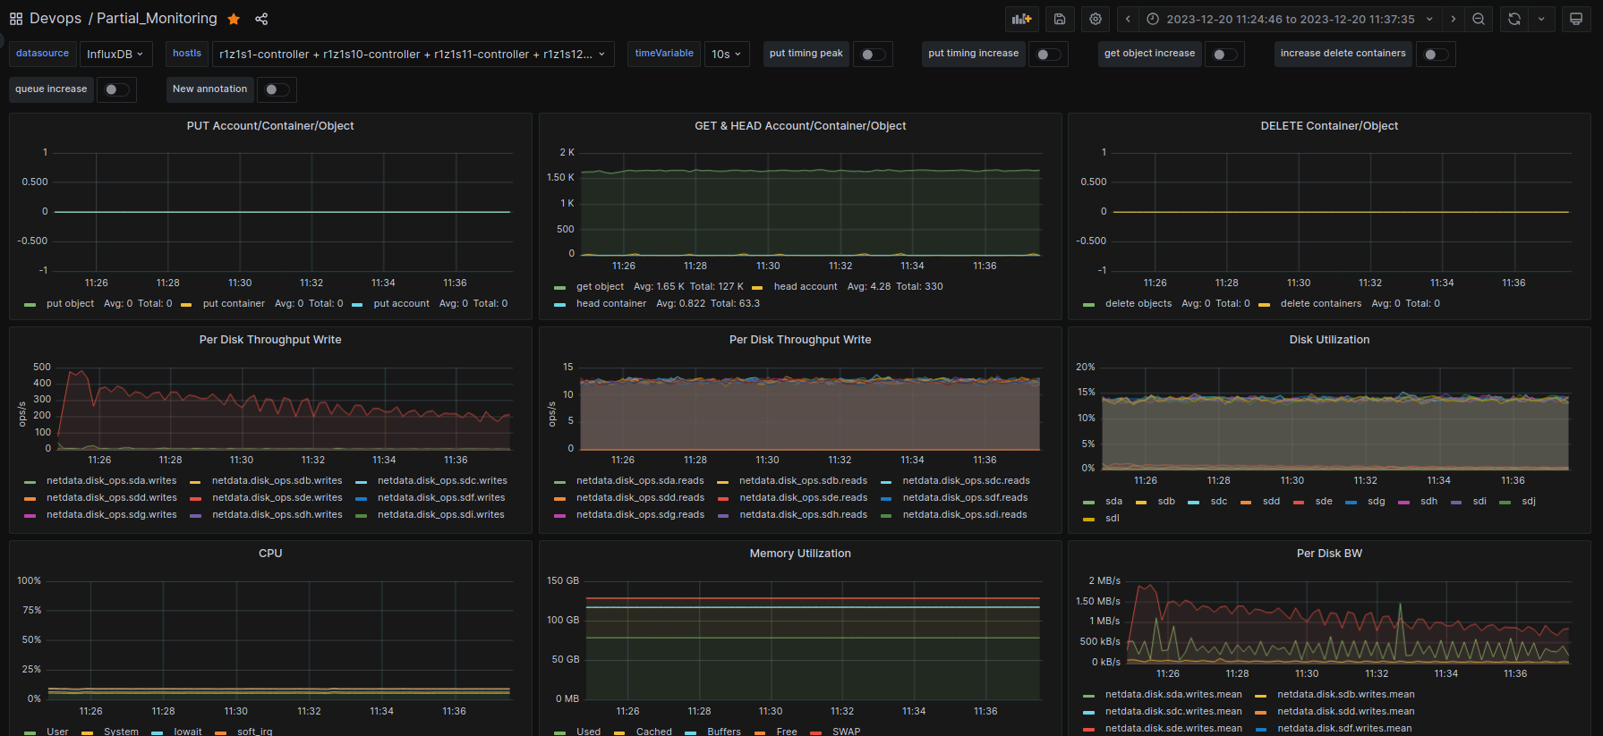Expand the timeVariable 10s dropdown
This screenshot has width=1603, height=736.
(x=726, y=55)
